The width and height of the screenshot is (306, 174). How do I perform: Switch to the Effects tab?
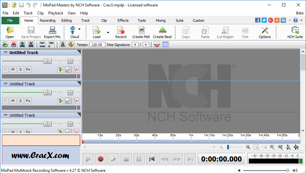click(123, 20)
